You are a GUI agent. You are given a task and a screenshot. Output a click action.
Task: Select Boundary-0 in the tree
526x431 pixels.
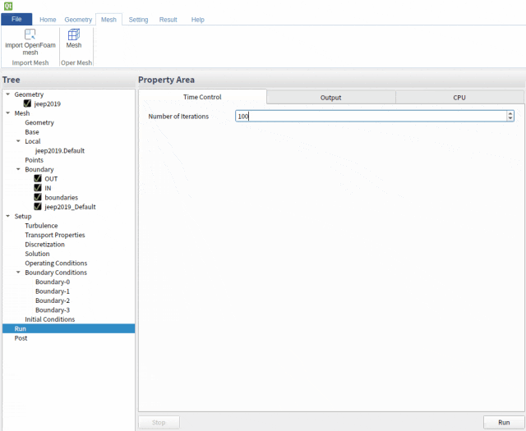53,282
